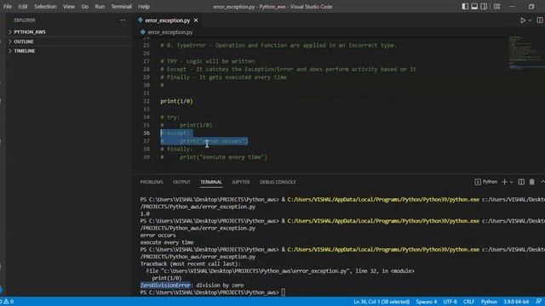Maximize the panel with the caret icon
This screenshot has height=306, width=545.
click(542, 182)
